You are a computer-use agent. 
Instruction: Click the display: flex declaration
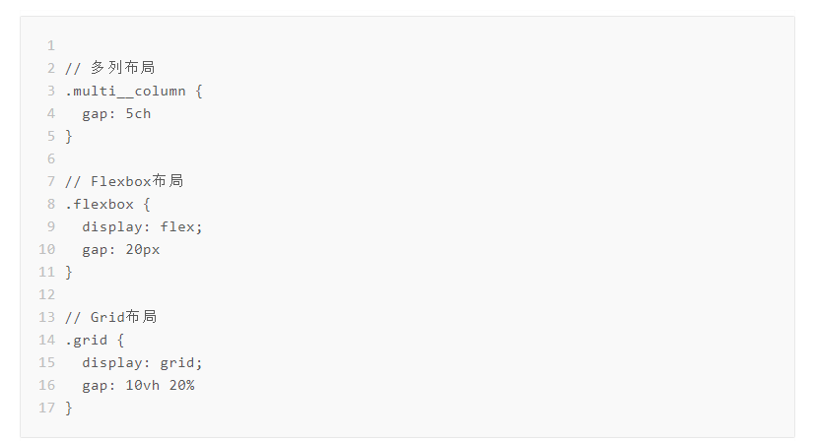point(142,226)
